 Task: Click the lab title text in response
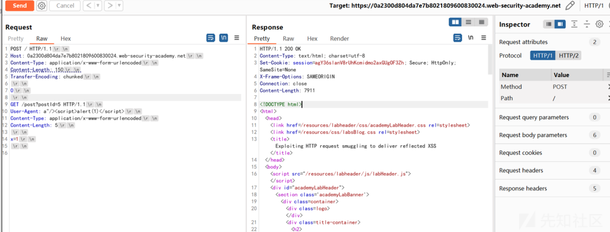[x=356, y=146]
